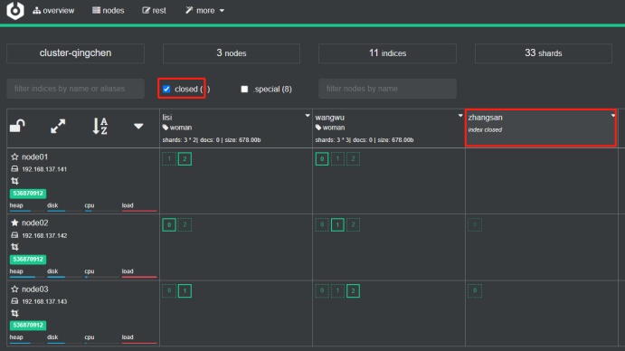Screen dimensions: 625x351
Task: Click the star icon of node03
Action: [x=14, y=289]
